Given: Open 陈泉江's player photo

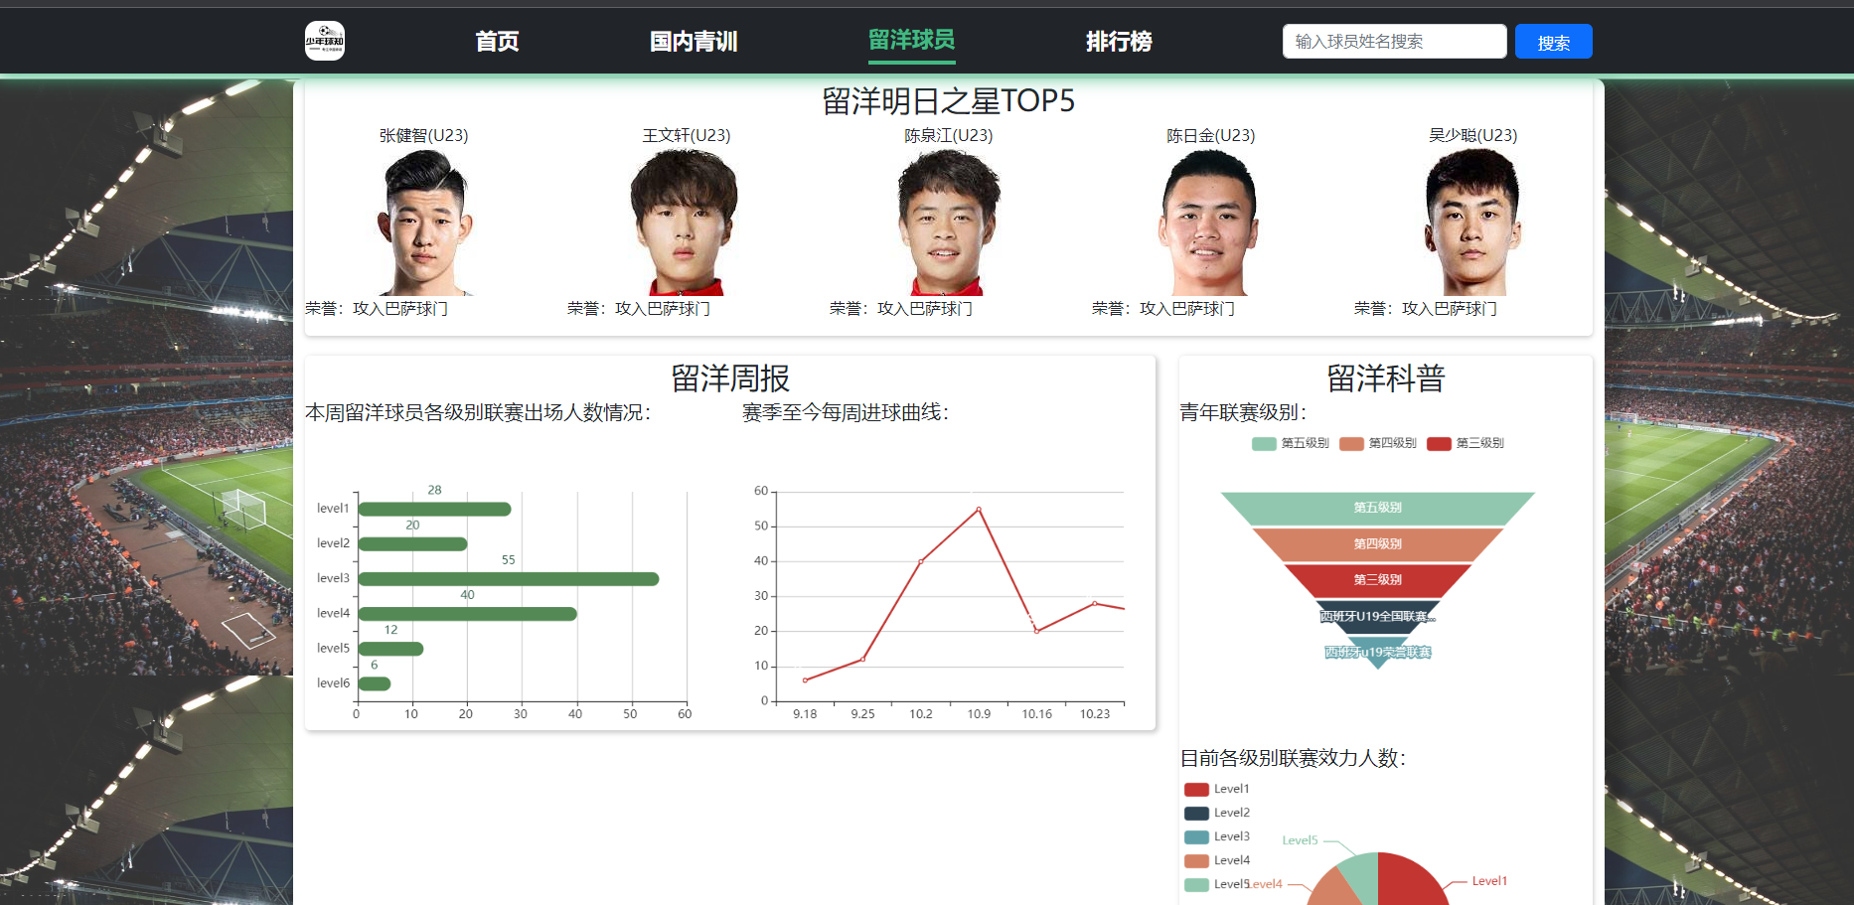Looking at the screenshot, I should (949, 222).
